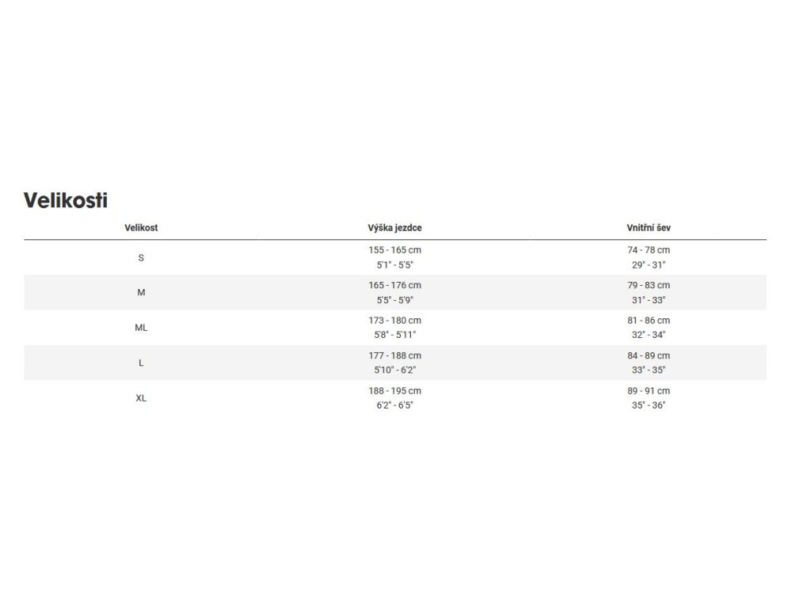Image resolution: width=811 pixels, height=608 pixels.
Task: Select the L size row label
Action: click(x=141, y=363)
